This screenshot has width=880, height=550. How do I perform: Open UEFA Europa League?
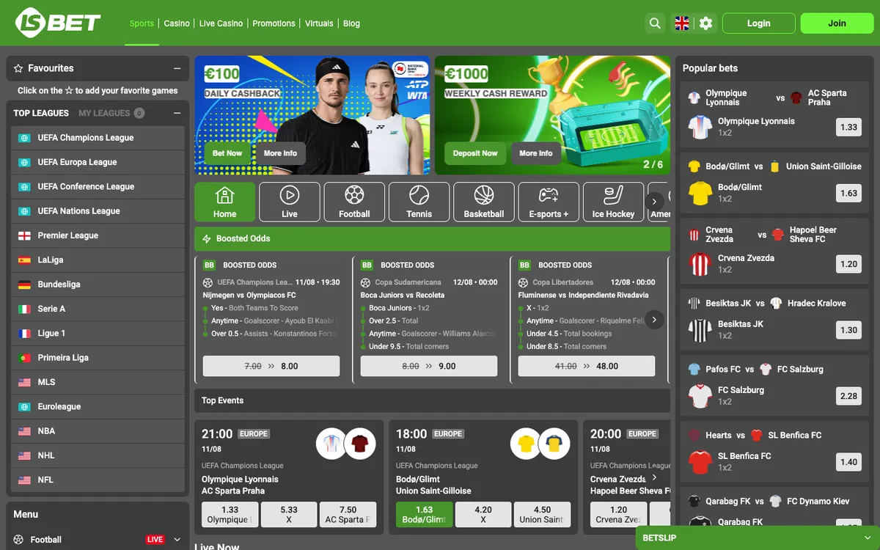coord(98,162)
